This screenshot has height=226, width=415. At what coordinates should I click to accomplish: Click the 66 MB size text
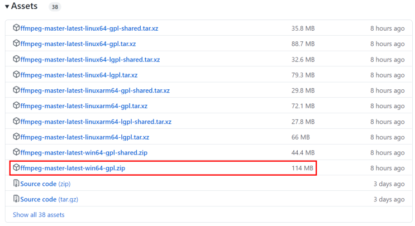(x=300, y=137)
